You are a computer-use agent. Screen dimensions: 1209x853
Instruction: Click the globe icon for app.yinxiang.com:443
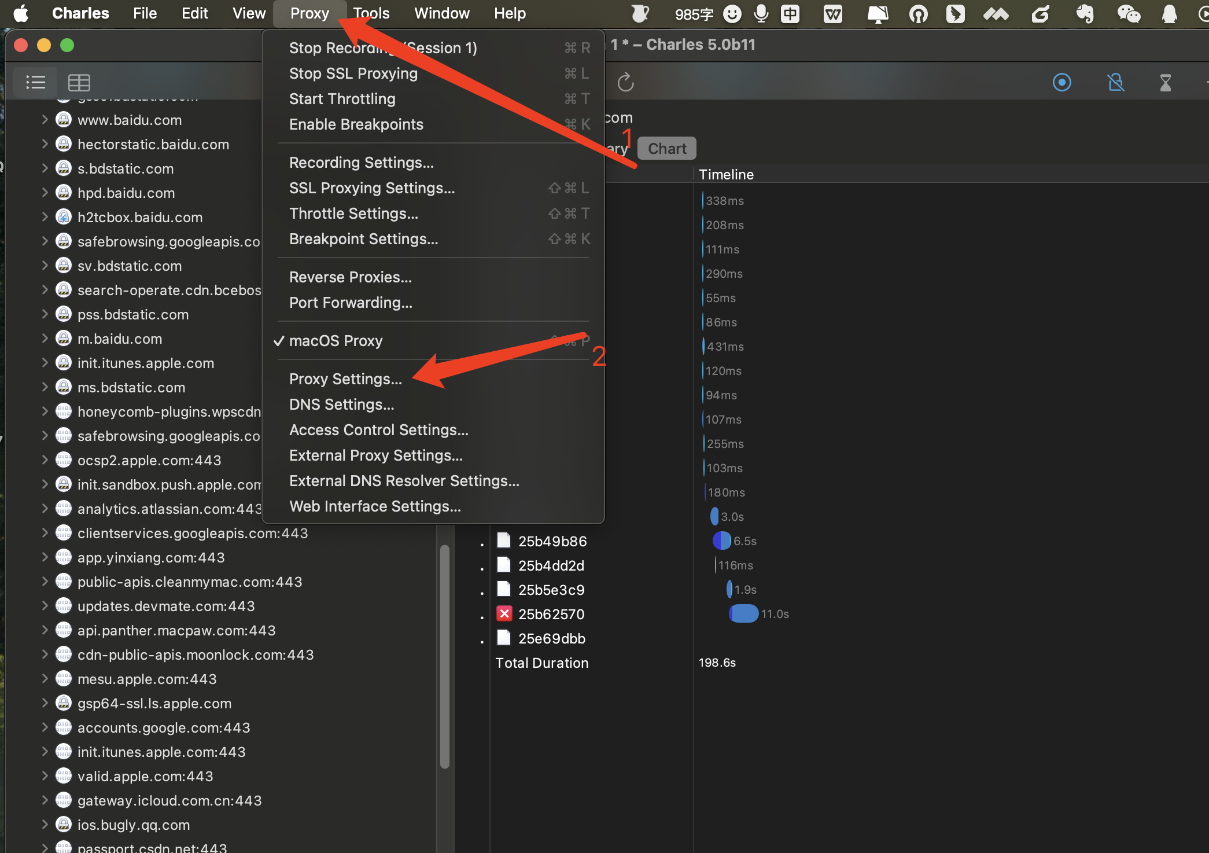point(63,557)
